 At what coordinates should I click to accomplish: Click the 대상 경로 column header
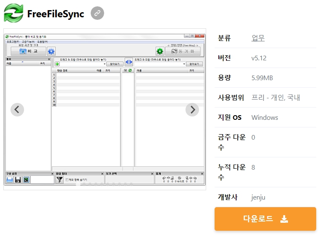62,70
